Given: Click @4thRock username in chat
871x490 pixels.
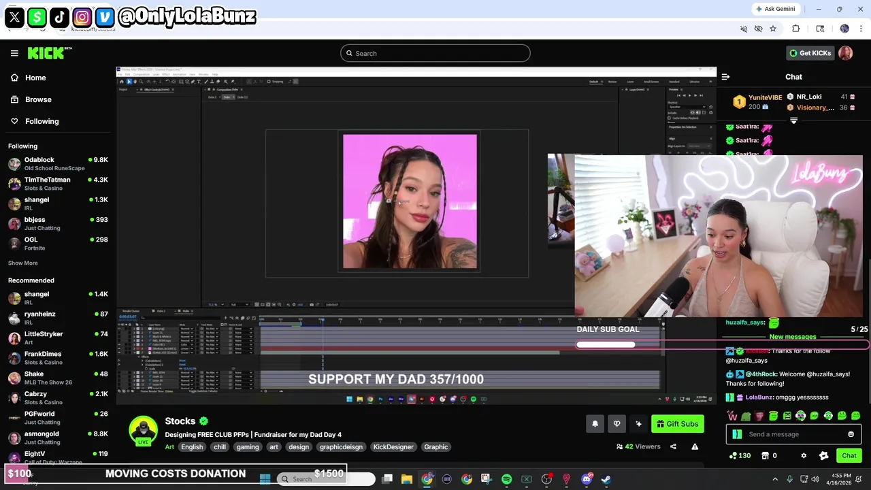Looking at the screenshot, I should tap(761, 374).
